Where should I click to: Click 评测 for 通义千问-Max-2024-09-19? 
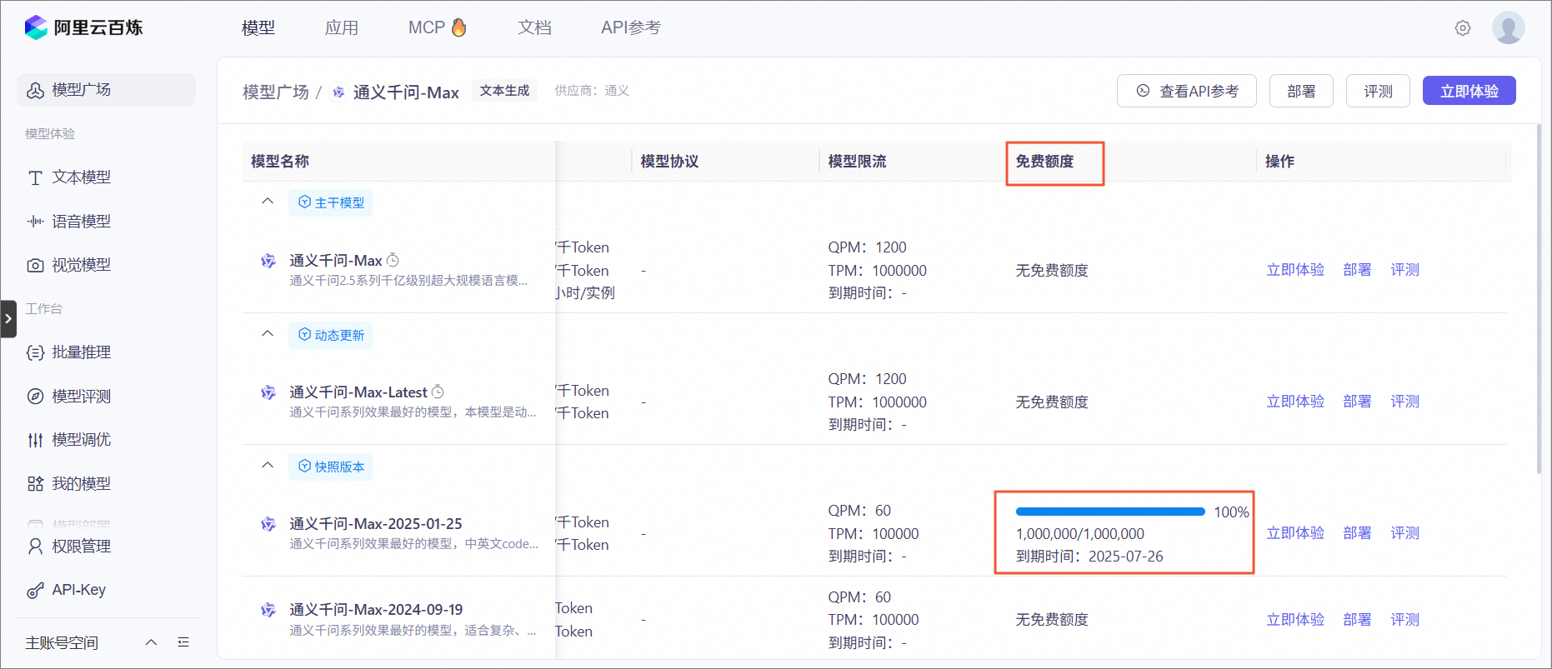coord(1404,620)
